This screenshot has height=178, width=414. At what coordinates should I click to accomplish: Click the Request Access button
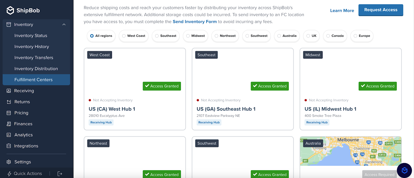381,10
